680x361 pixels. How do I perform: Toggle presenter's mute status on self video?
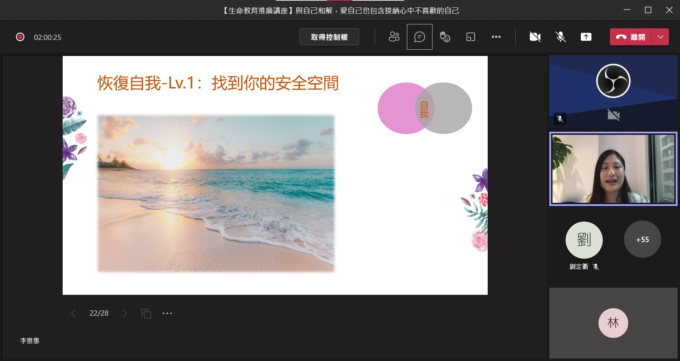pos(560,119)
